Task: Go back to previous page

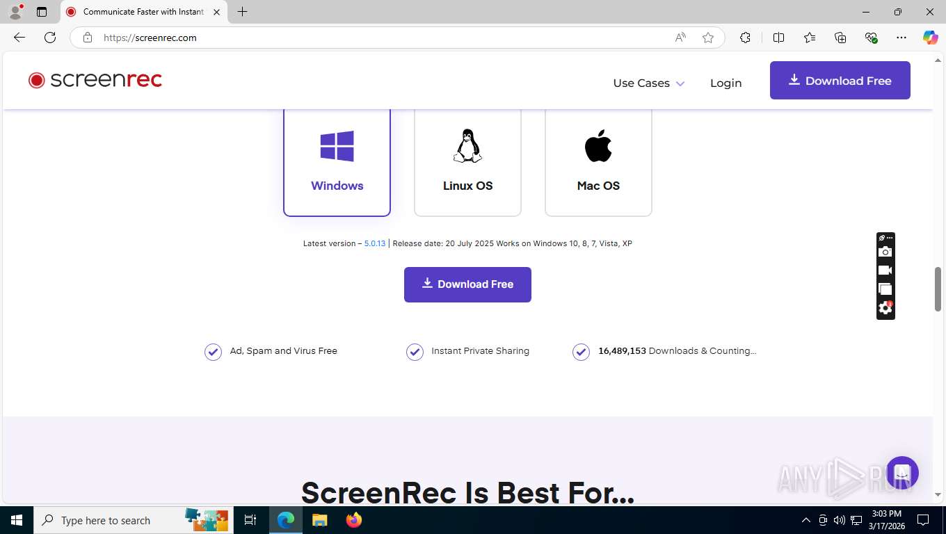Action: click(x=19, y=38)
